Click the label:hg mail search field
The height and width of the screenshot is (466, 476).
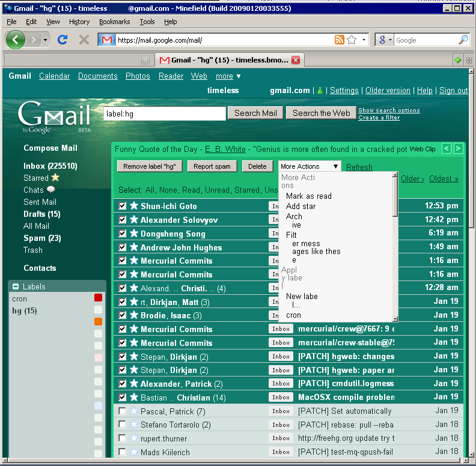tap(165, 113)
